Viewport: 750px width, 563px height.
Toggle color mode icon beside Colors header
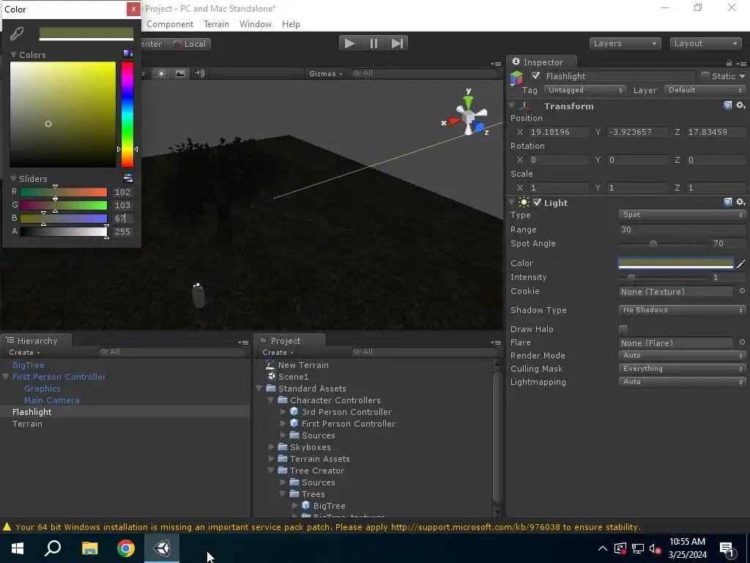pyautogui.click(x=127, y=54)
